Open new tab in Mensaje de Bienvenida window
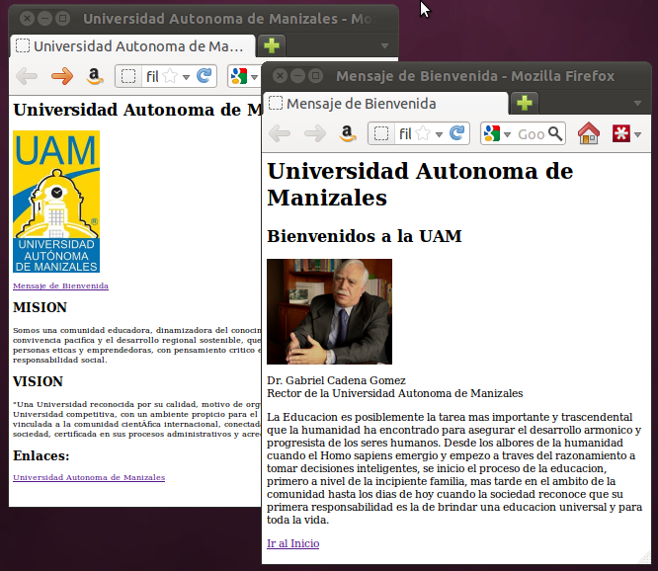This screenshot has height=571, width=658. (525, 103)
